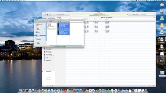
Task: Open the Go menu in the menu bar
Action: point(17,1)
